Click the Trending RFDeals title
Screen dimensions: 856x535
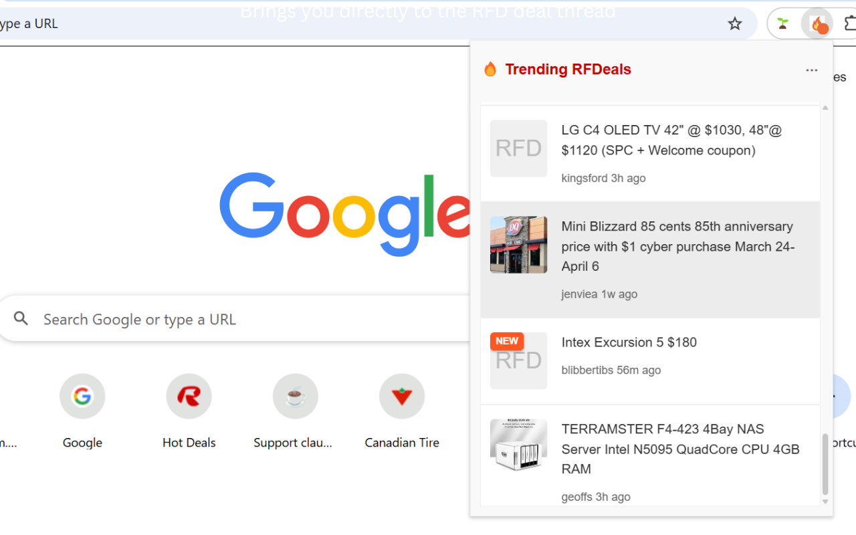[x=568, y=70]
